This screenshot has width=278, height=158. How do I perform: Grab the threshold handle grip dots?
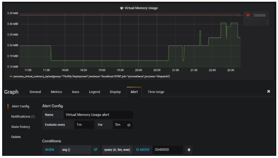(267, 22)
